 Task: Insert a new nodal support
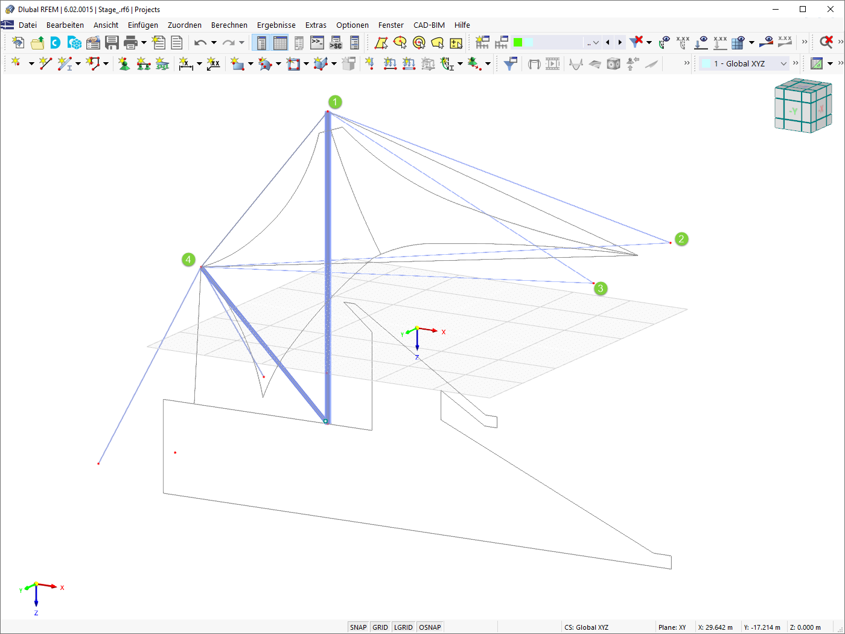124,63
